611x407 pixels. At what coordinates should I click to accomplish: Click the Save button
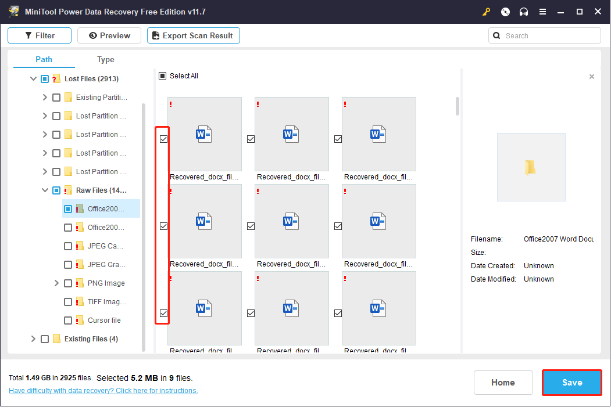point(571,383)
